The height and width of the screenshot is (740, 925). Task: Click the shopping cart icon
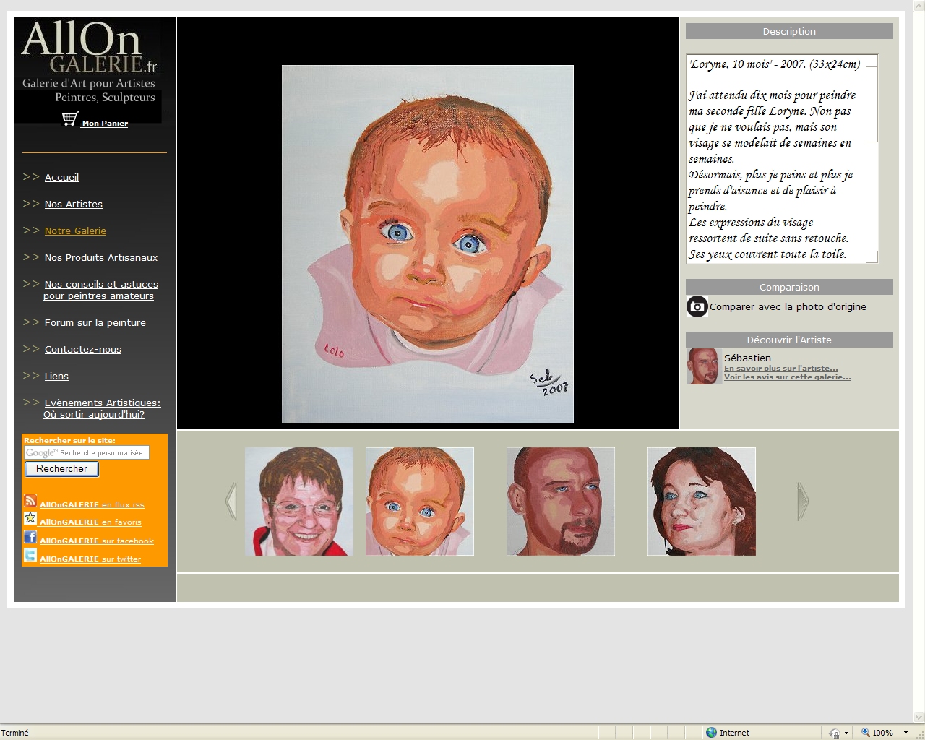click(x=70, y=119)
